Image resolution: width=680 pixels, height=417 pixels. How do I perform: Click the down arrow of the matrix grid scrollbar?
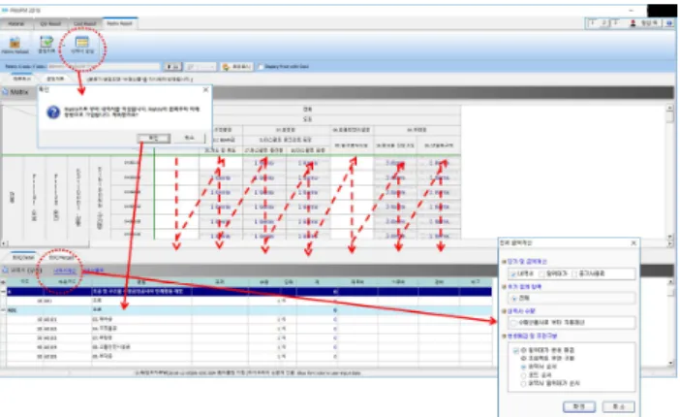point(670,238)
